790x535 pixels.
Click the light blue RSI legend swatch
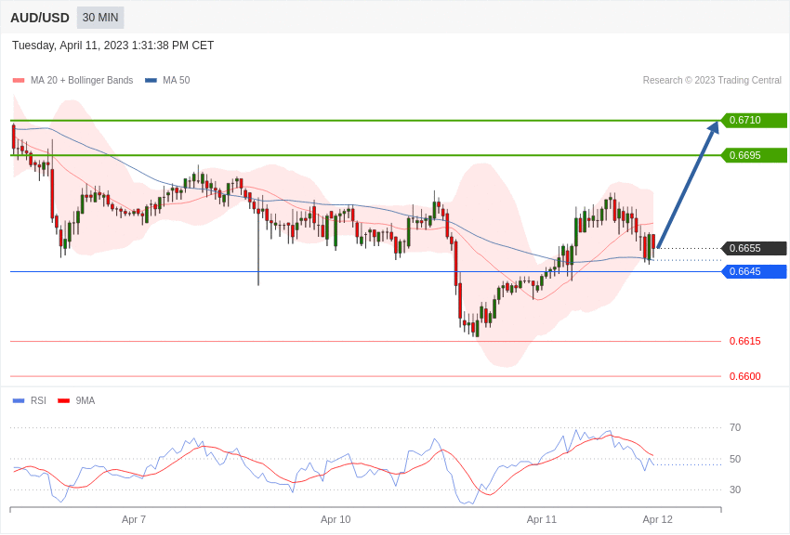pos(19,400)
